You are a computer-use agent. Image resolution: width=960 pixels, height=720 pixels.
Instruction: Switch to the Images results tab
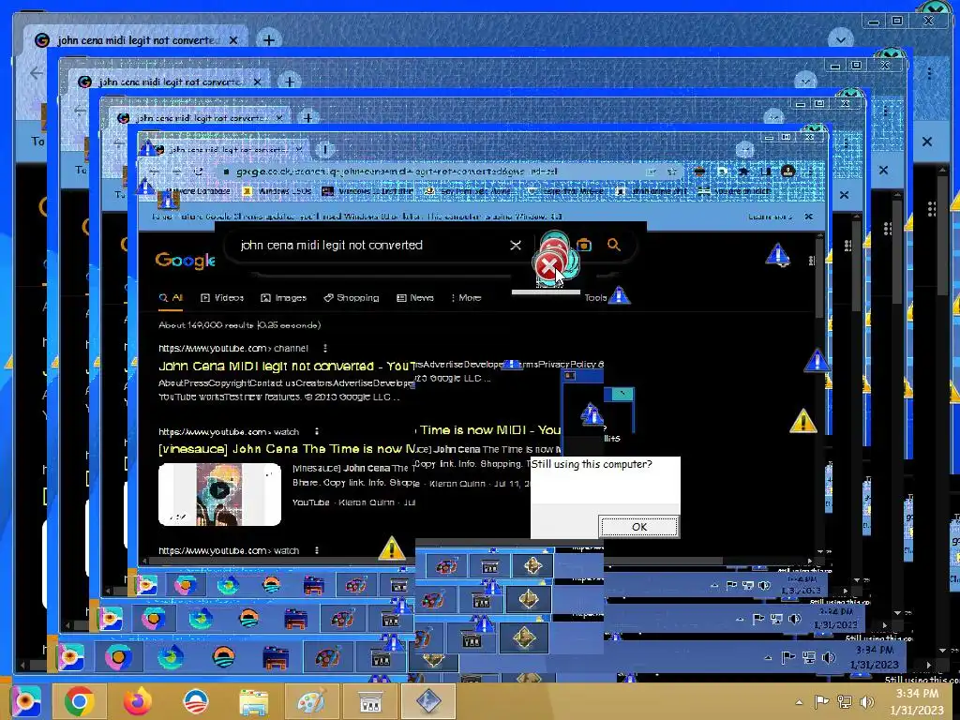point(283,297)
